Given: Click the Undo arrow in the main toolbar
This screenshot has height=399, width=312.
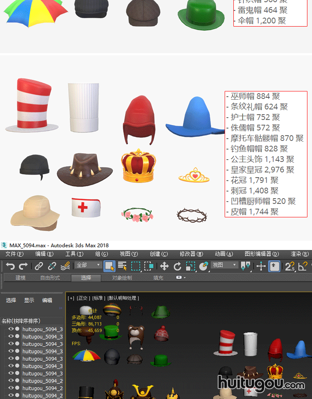Looking at the screenshot, I should point(10,266).
